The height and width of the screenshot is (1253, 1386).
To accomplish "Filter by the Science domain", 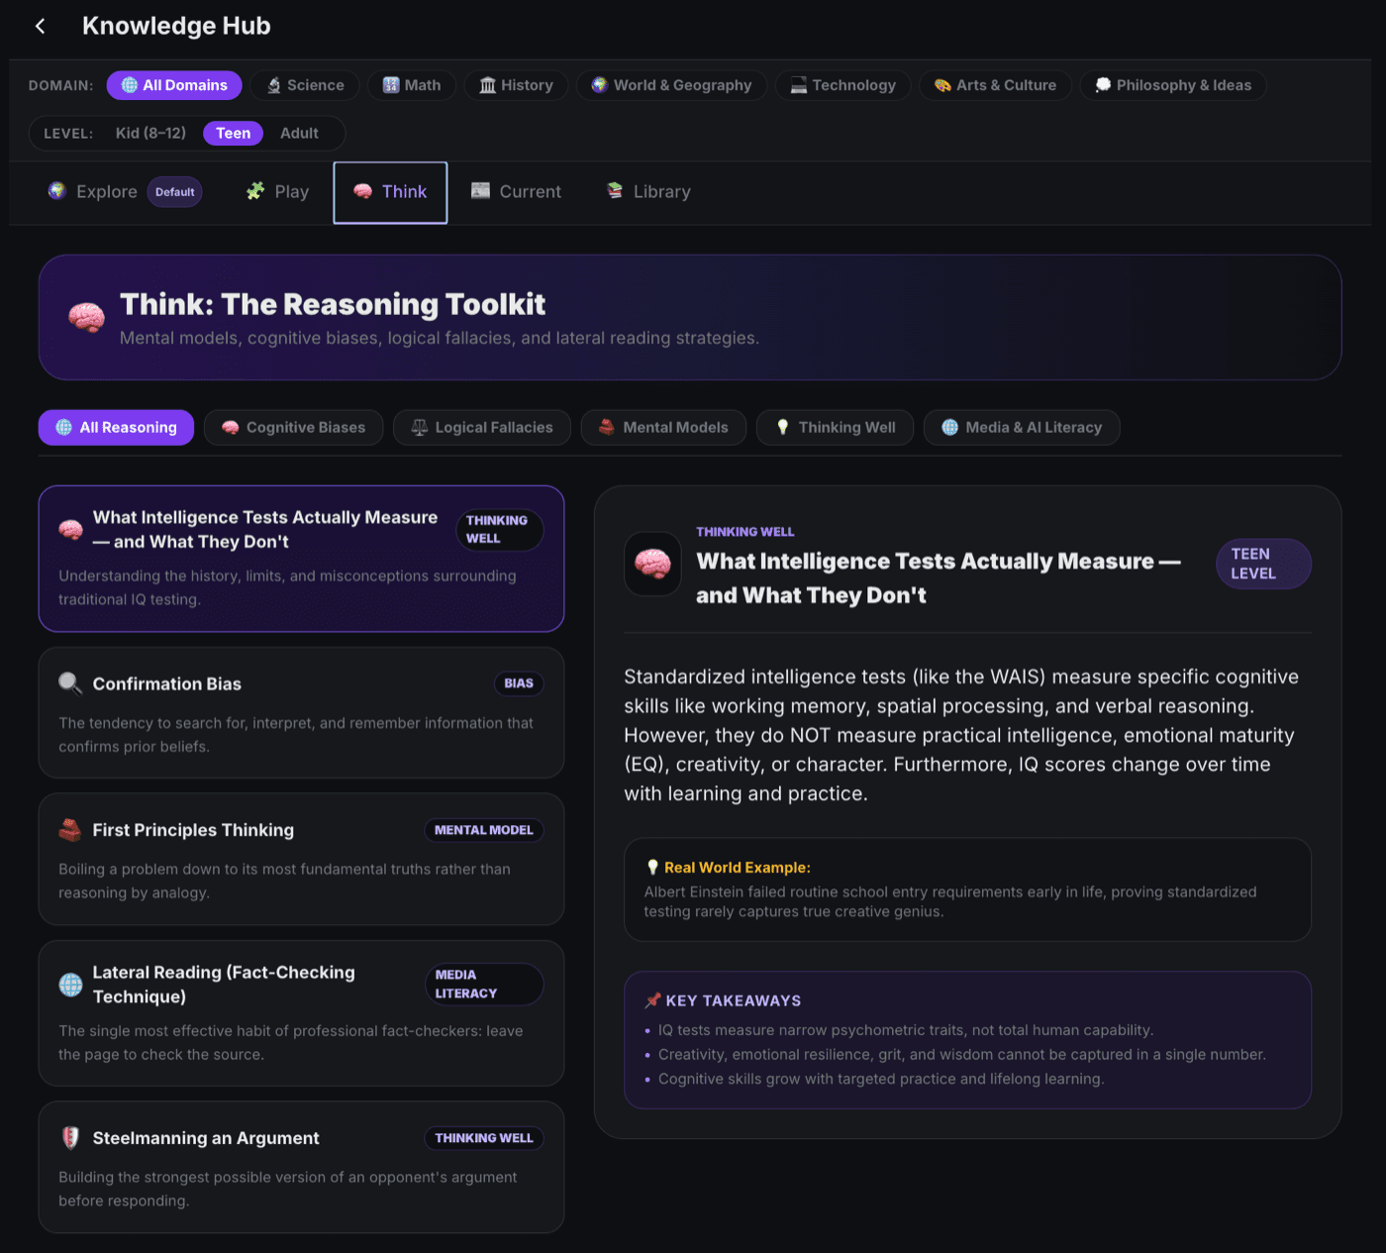I will 305,85.
